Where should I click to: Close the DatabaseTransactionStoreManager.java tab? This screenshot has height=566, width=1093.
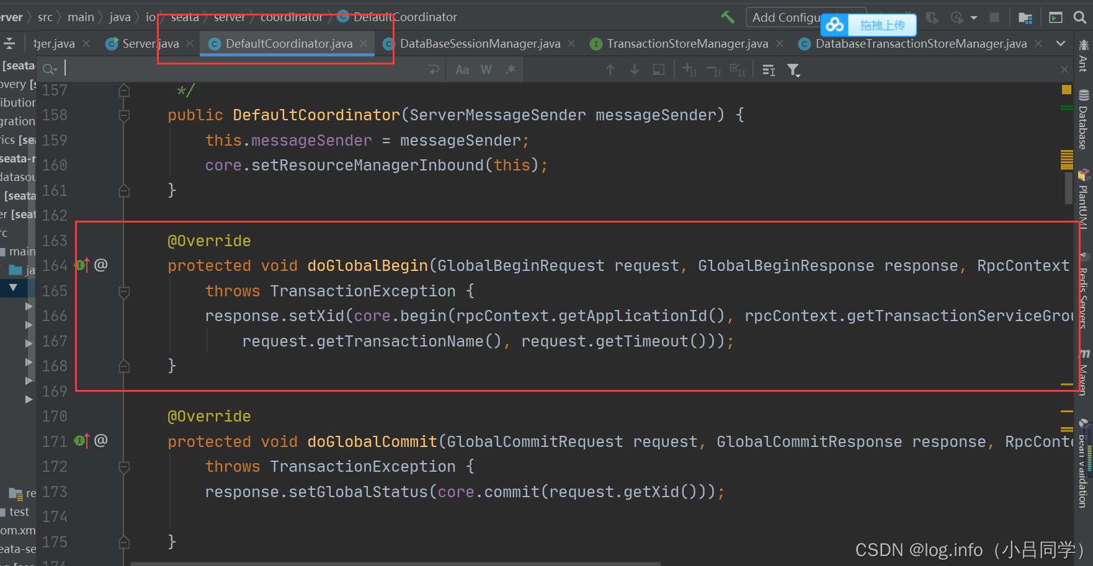(x=1038, y=43)
